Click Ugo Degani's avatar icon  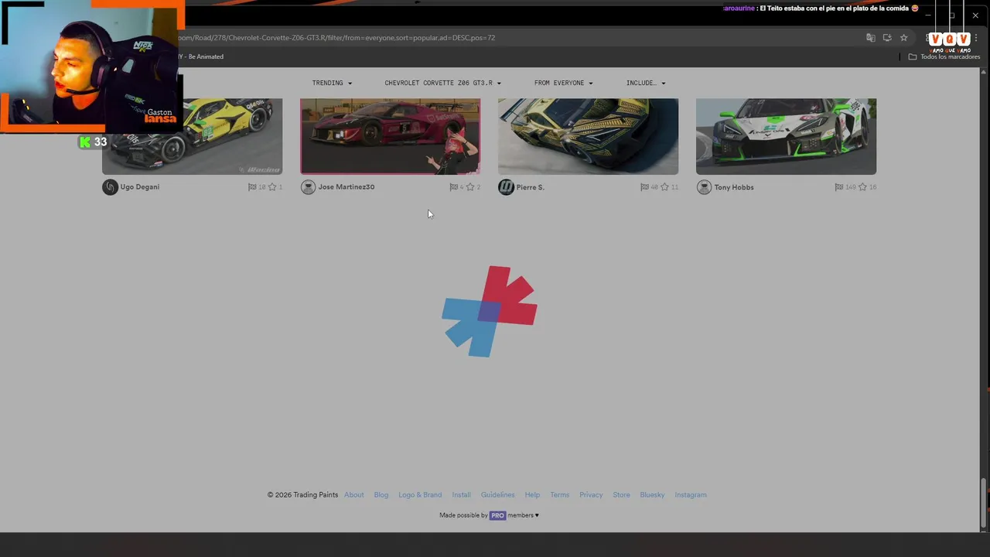110,187
